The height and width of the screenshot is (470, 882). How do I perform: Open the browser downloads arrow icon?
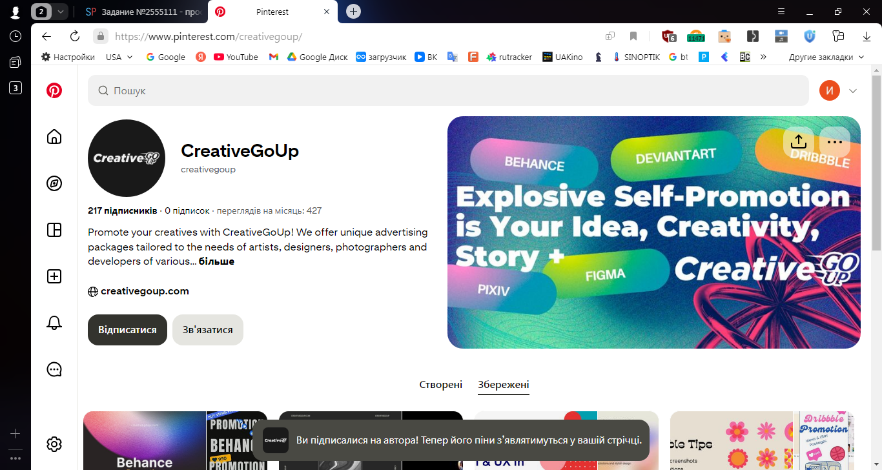click(x=867, y=36)
